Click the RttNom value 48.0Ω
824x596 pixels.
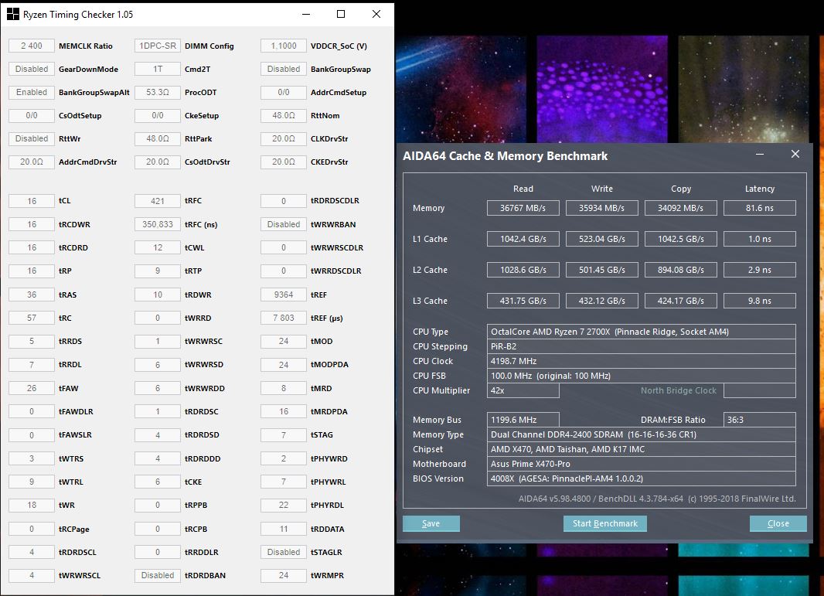tap(283, 115)
